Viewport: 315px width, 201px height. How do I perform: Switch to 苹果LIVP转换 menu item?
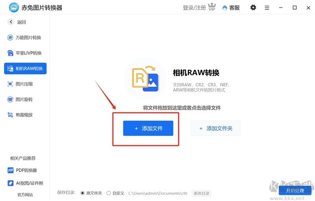(x=25, y=53)
